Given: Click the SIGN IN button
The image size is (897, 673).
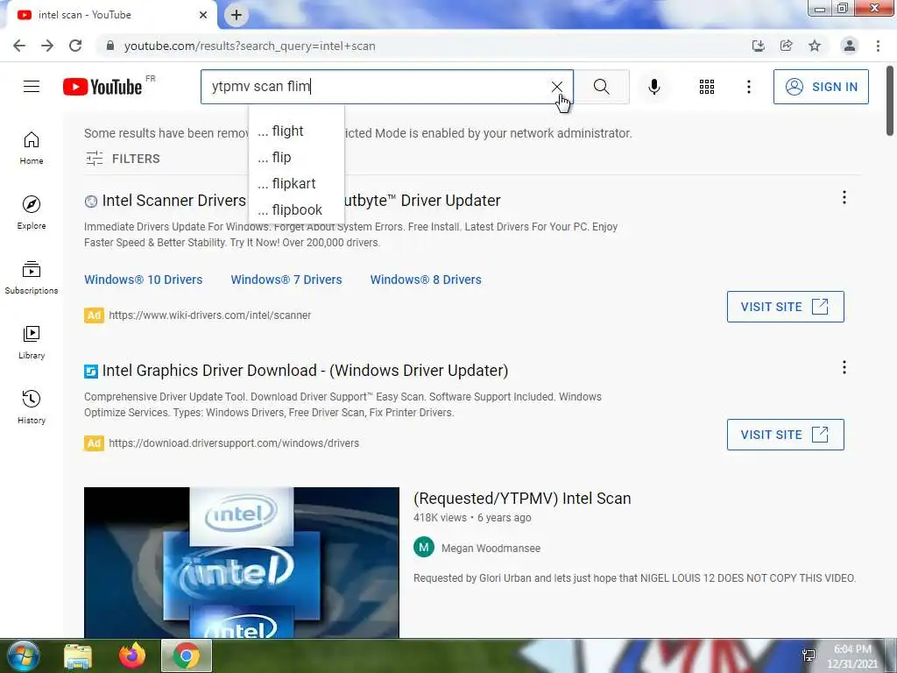Looking at the screenshot, I should tap(821, 87).
